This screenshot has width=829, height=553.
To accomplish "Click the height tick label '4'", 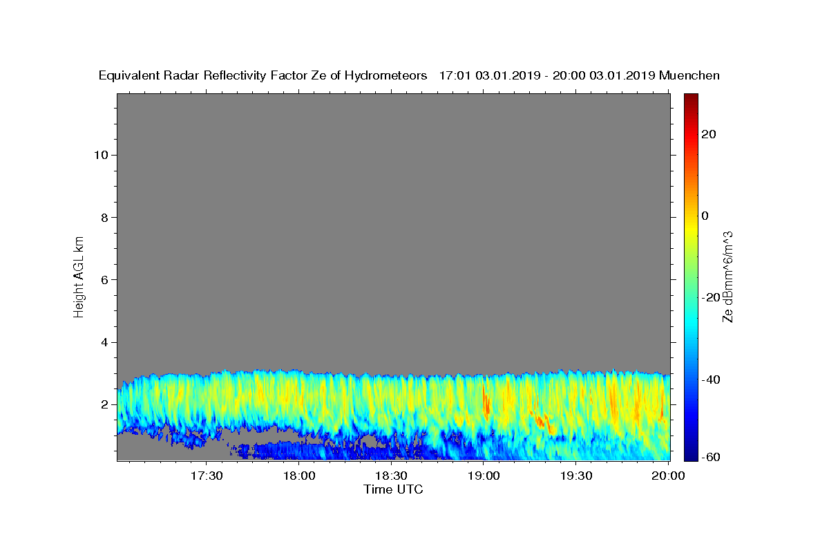I will (x=104, y=342).
